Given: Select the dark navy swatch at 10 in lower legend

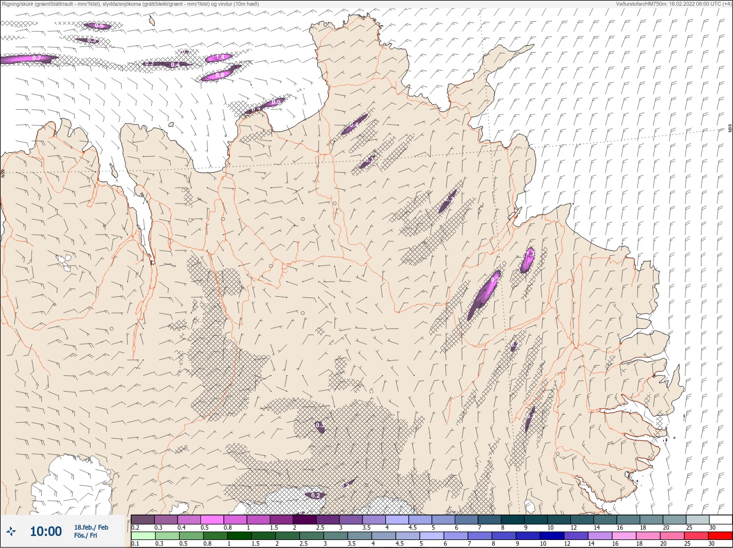Looking at the screenshot, I should 551,537.
